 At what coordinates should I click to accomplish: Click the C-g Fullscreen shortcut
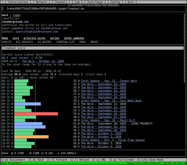(x=122, y=160)
